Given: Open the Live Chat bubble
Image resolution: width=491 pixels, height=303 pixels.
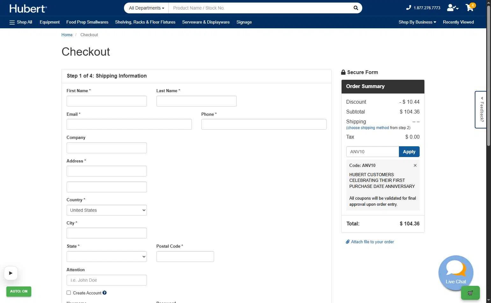Looking at the screenshot, I should click(x=456, y=273).
